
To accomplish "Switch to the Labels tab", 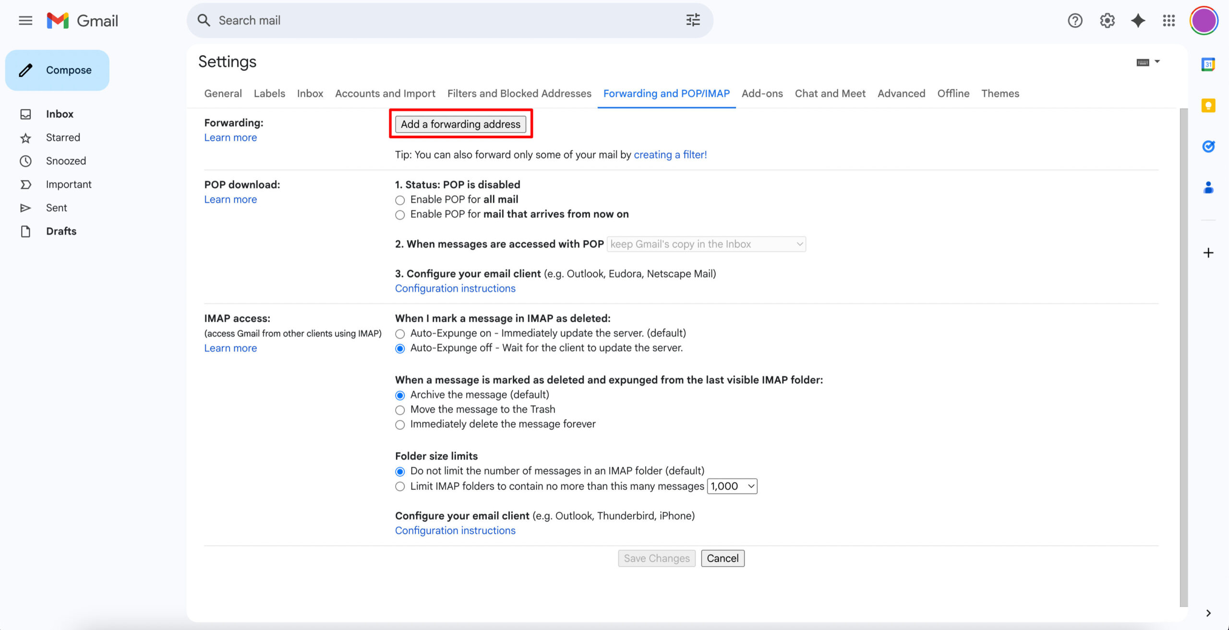I will [x=269, y=93].
